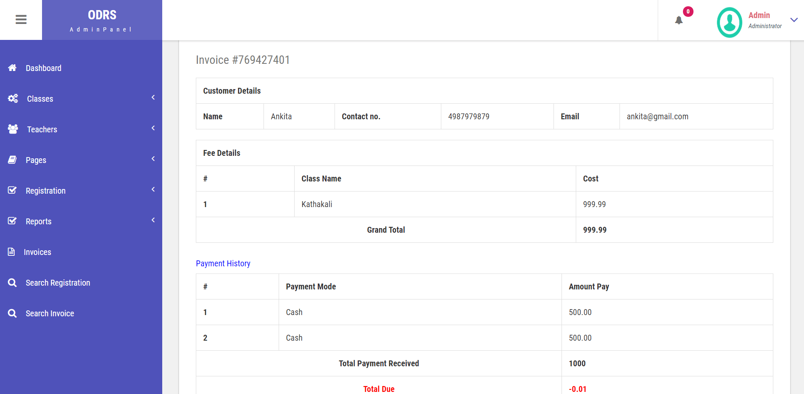
Task: Select the Classes gear icon in sidebar
Action: 13,98
